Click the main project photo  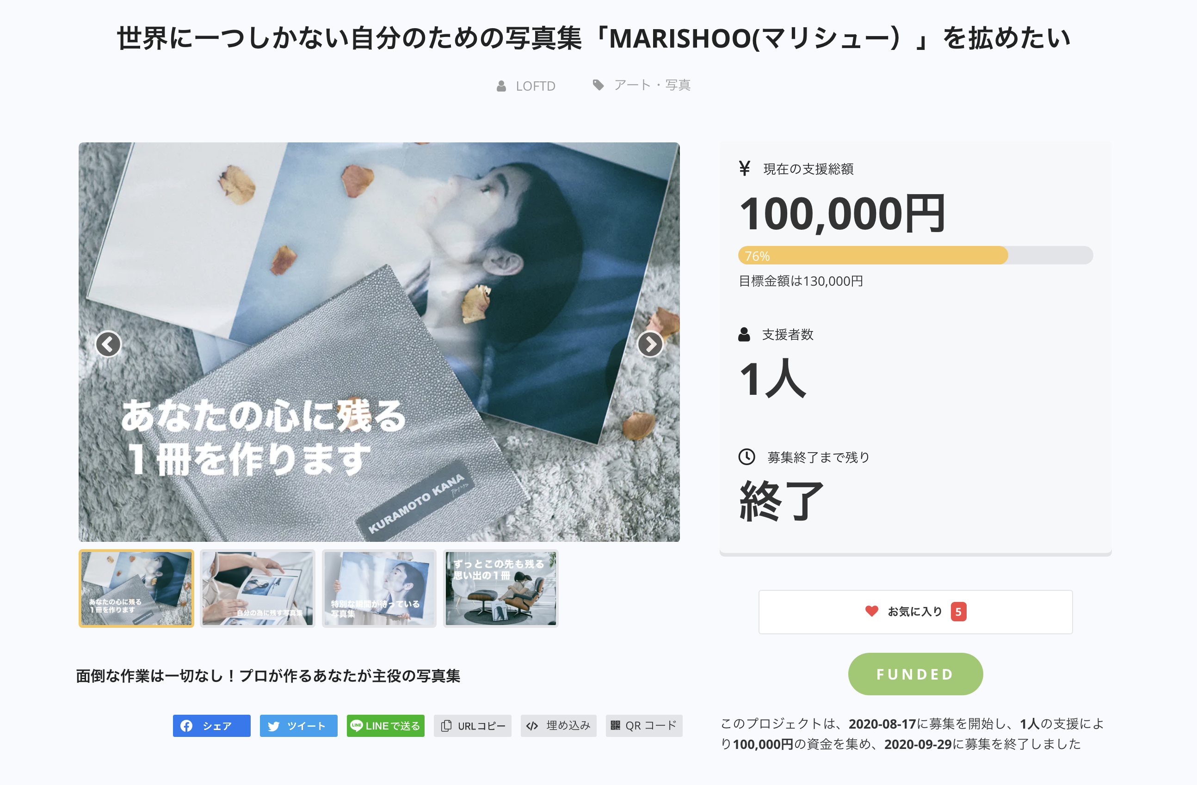click(379, 342)
